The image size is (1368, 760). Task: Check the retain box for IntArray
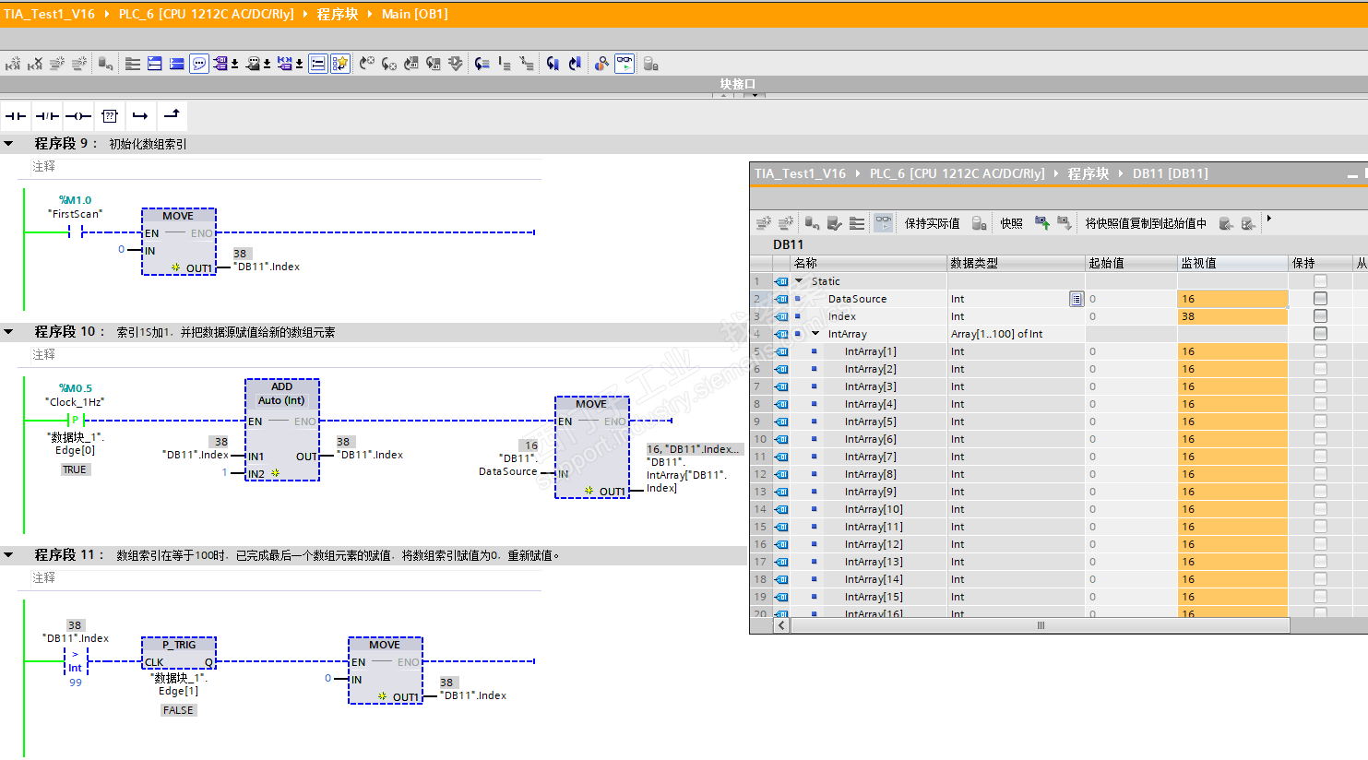point(1320,334)
